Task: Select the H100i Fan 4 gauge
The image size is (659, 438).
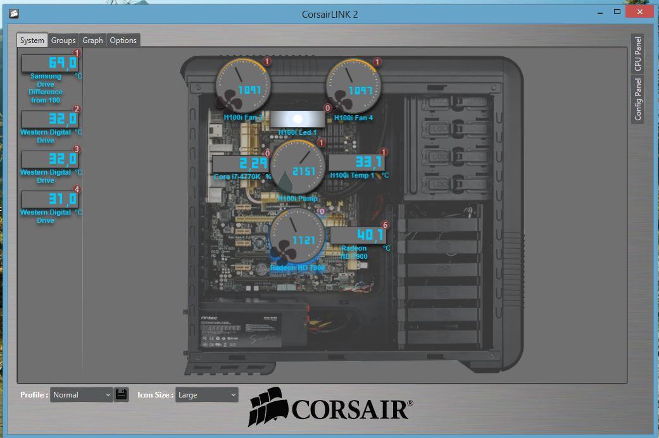Action: click(353, 85)
